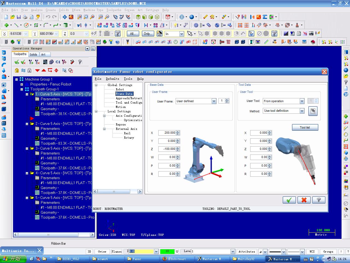Screen dimensions: 350x263
Task: Click the Tool settings icon next to Method
Action: (x=313, y=111)
